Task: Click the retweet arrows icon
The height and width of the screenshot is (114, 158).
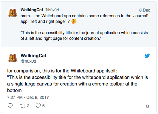Action: point(23,106)
